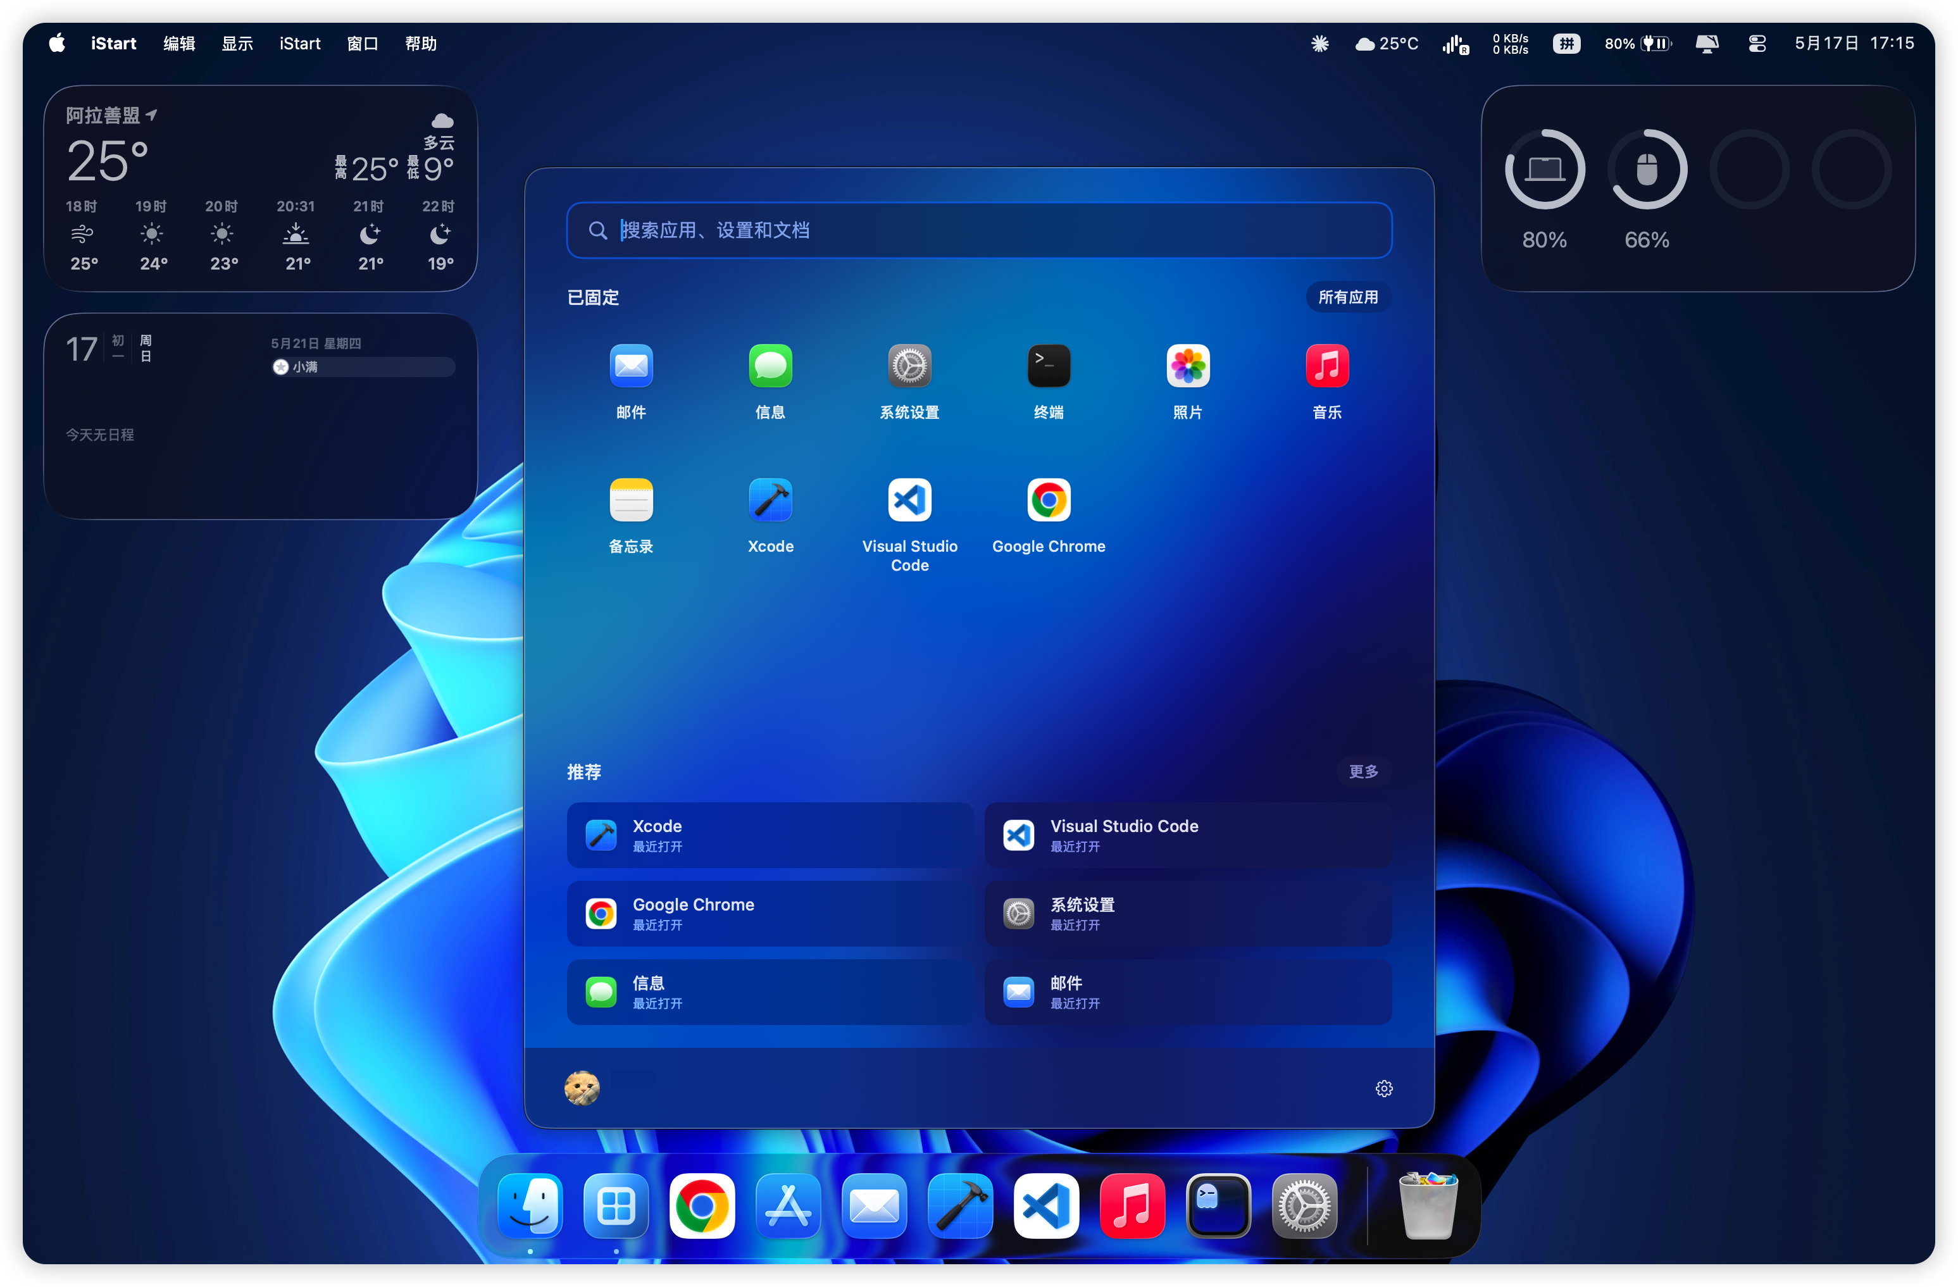Launch pinned Xcode app

pos(770,500)
